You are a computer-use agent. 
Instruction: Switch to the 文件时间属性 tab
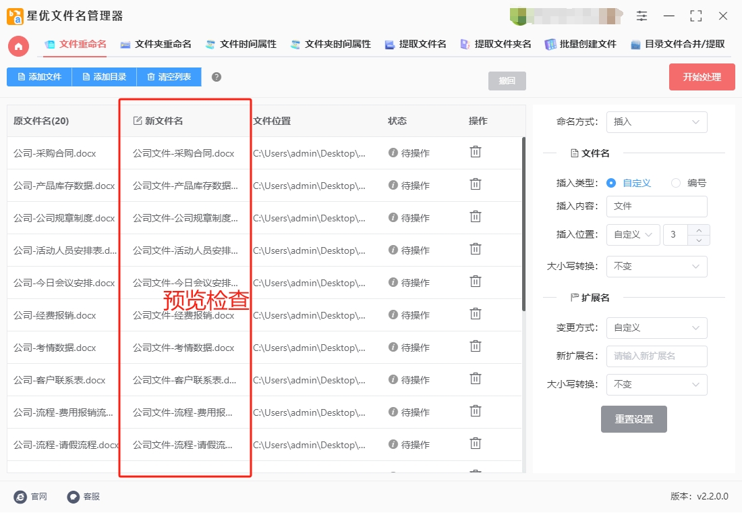(x=241, y=45)
